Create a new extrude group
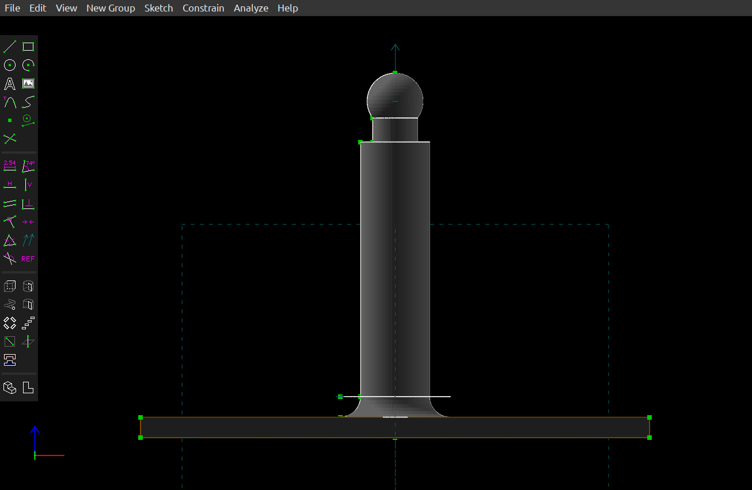 point(10,286)
